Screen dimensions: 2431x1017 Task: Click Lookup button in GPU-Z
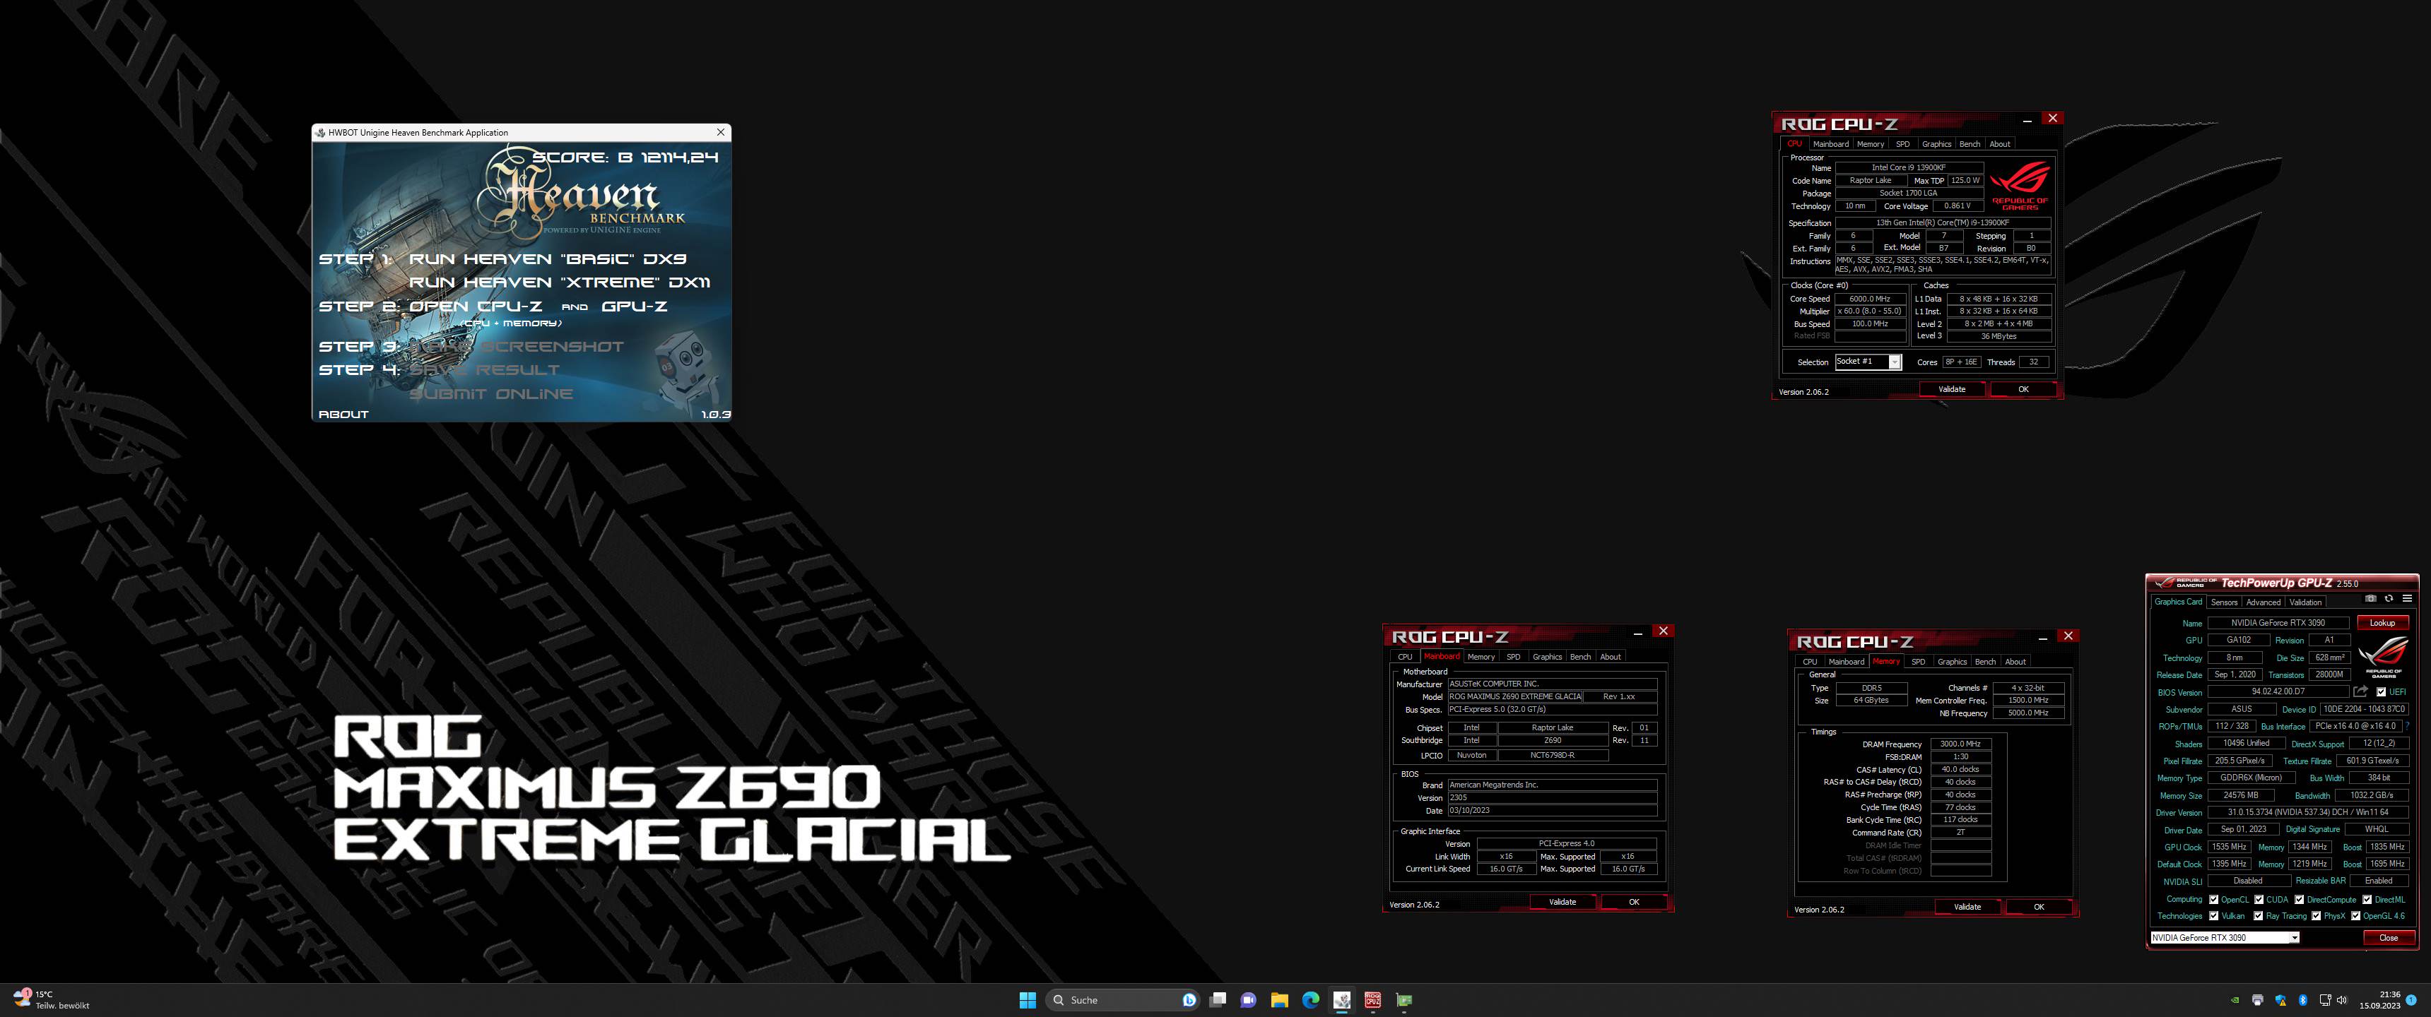[x=2382, y=623]
